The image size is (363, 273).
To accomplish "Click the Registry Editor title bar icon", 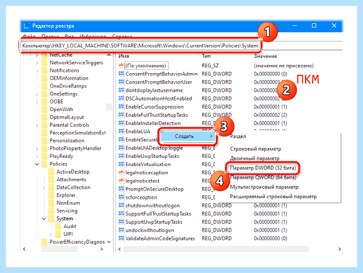I will click(x=26, y=26).
